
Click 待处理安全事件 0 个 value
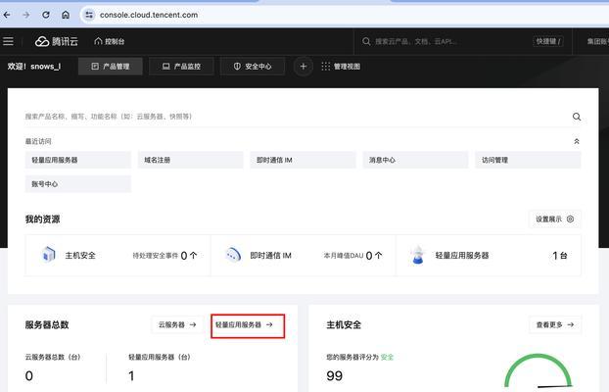point(189,256)
